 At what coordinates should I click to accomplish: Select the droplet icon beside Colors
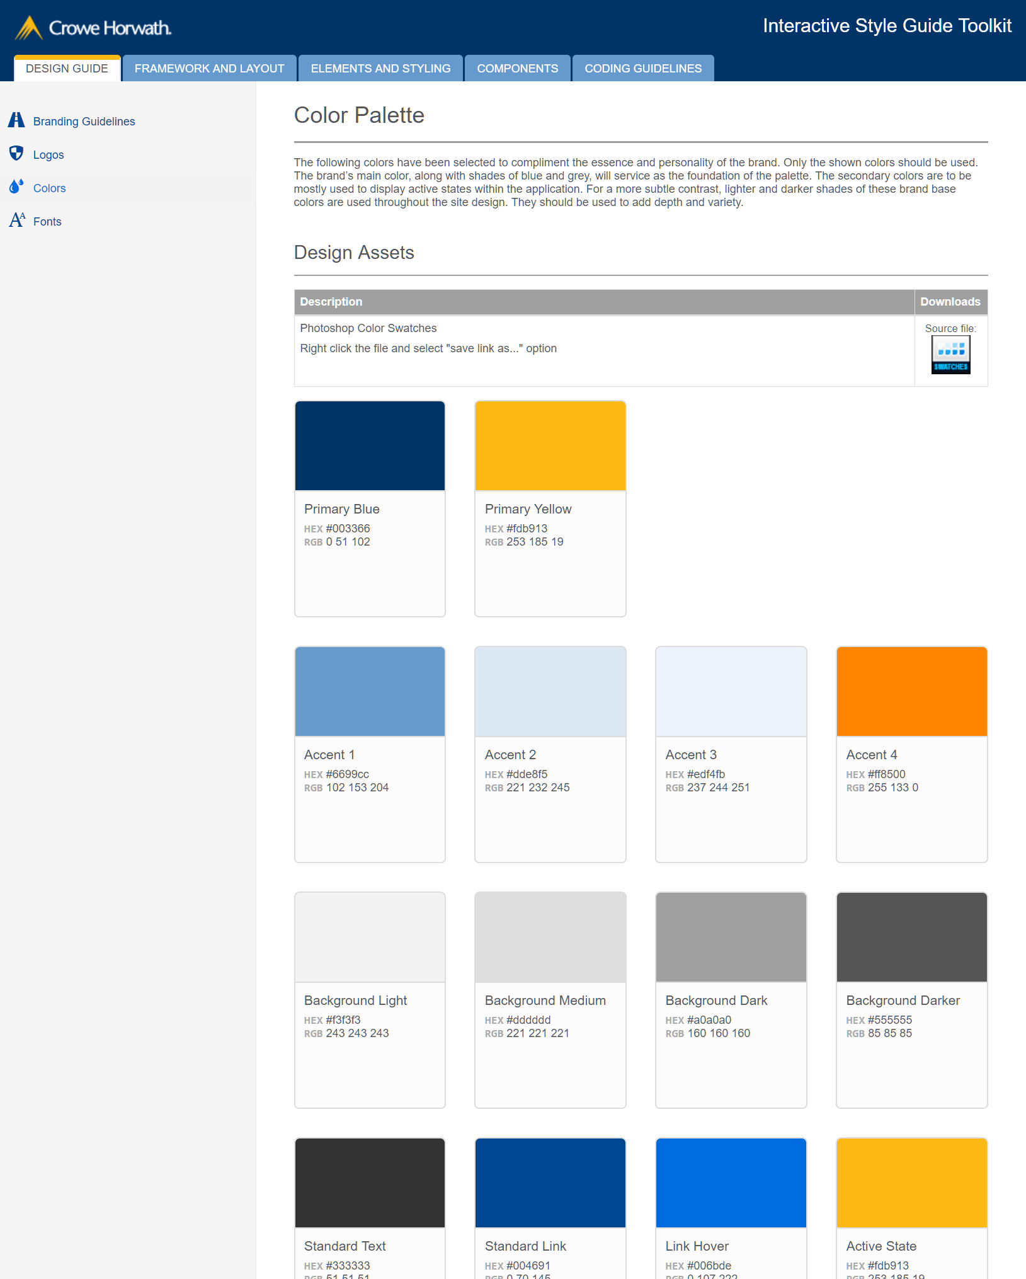pyautogui.click(x=17, y=186)
